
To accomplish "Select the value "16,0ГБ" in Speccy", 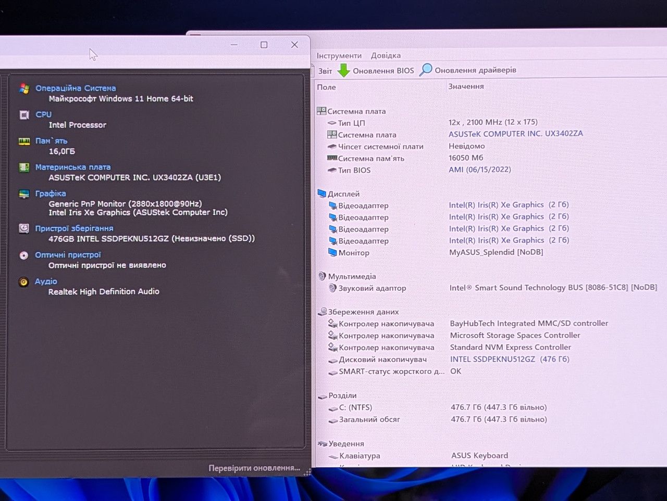I will [x=62, y=151].
